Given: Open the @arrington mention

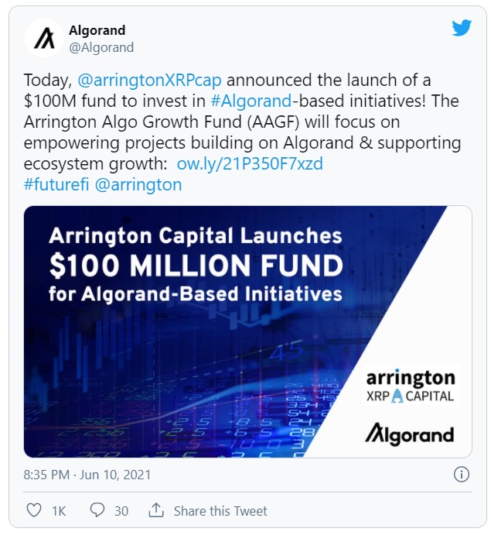Looking at the screenshot, I should (138, 185).
